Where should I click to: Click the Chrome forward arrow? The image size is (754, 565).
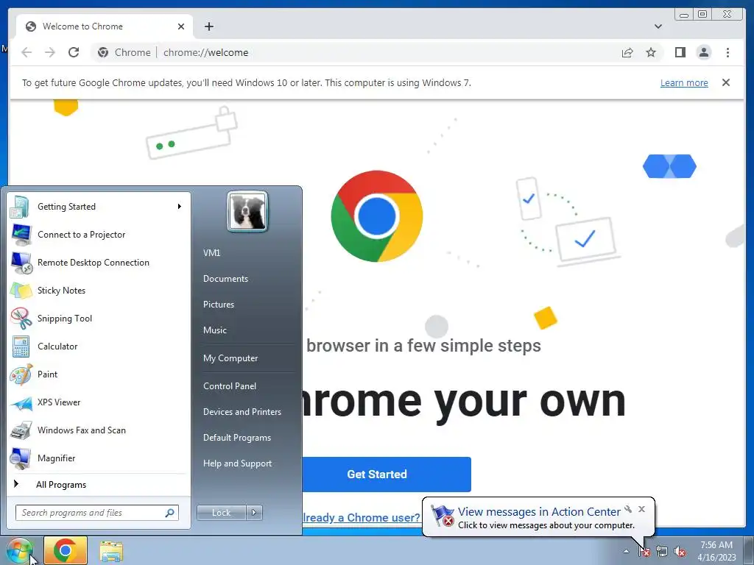50,52
